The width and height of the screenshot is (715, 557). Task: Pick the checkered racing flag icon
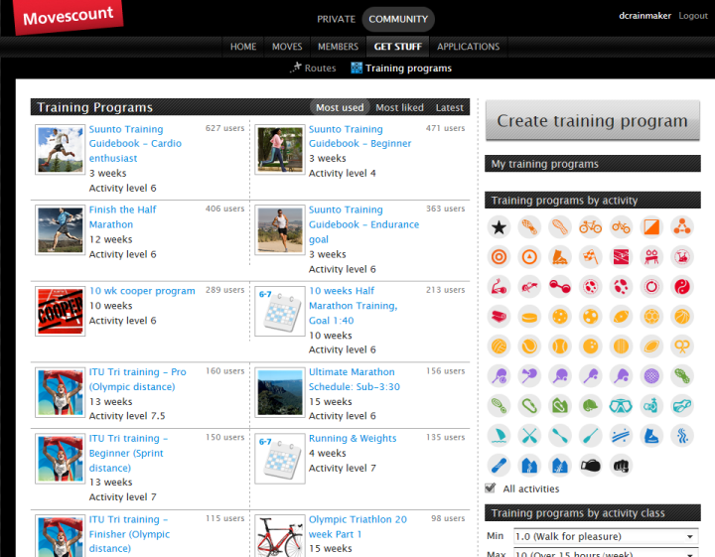[x=591, y=257]
